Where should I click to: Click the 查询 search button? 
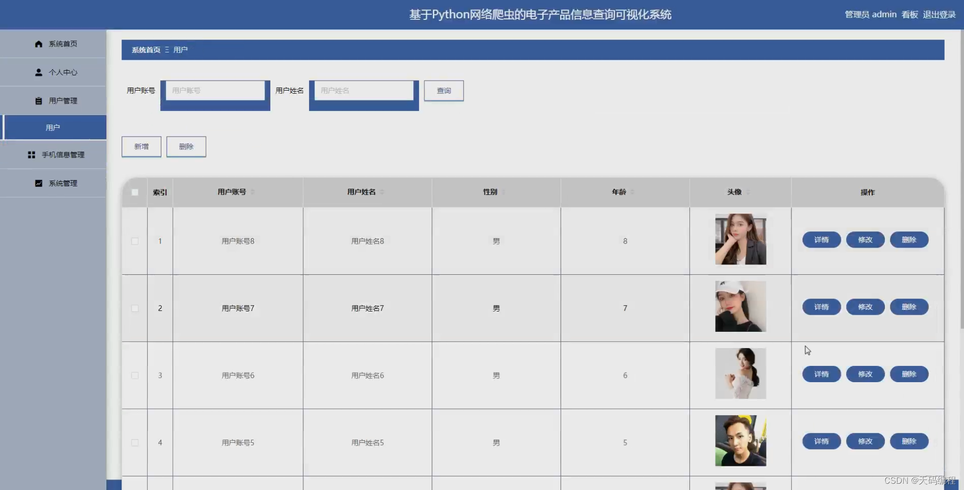444,91
